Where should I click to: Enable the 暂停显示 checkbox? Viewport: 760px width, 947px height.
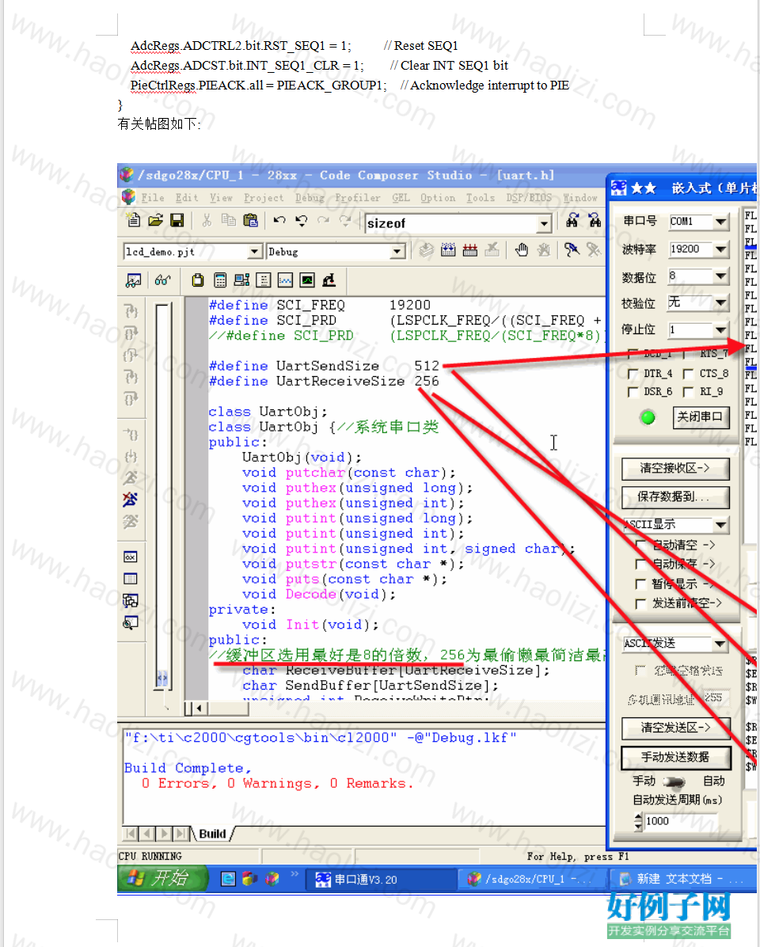tap(641, 584)
